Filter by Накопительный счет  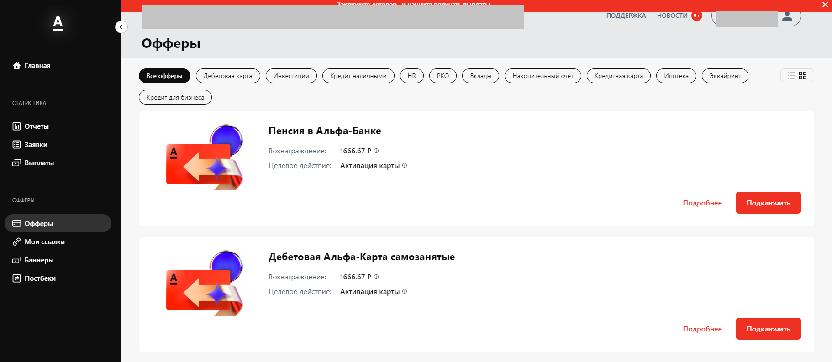[x=543, y=76]
